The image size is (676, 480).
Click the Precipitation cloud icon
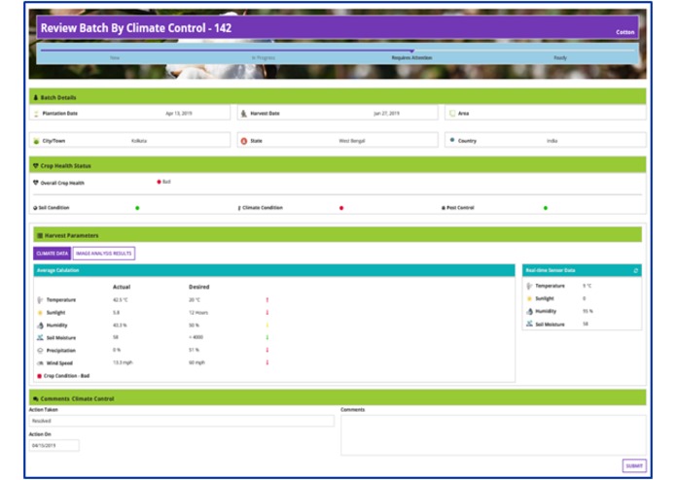click(x=40, y=351)
